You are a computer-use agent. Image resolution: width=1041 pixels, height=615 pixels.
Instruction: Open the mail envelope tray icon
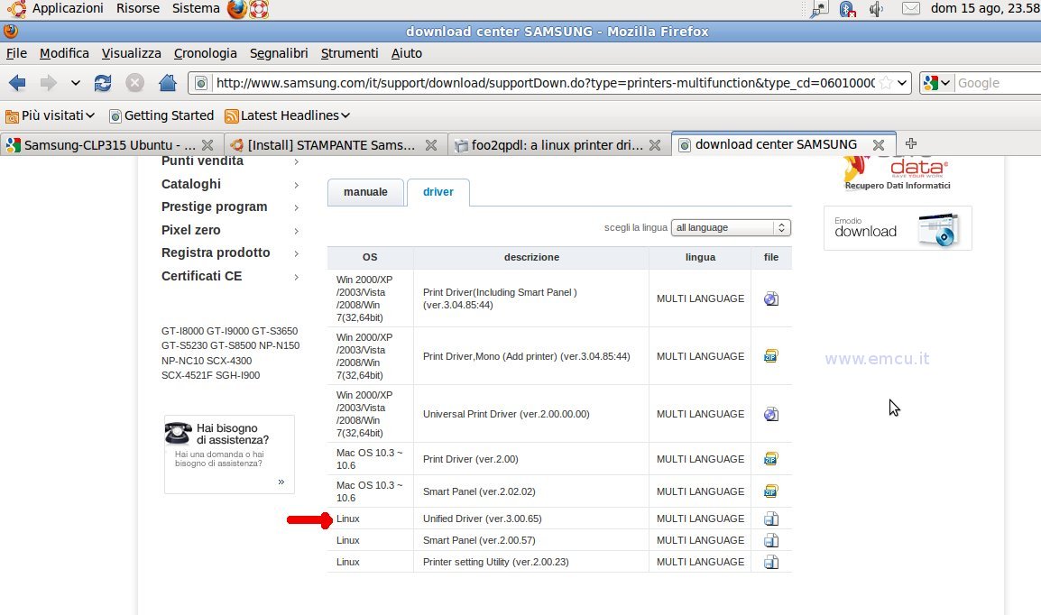click(911, 9)
